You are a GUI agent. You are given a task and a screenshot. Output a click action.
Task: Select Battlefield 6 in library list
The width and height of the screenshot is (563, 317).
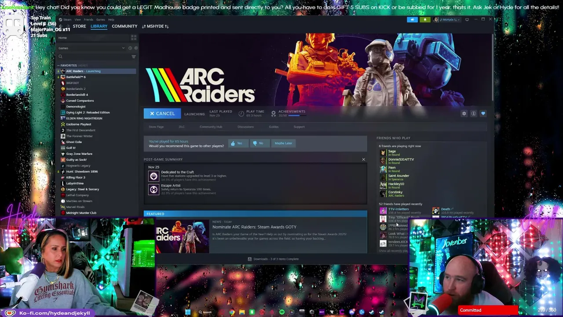96,77
